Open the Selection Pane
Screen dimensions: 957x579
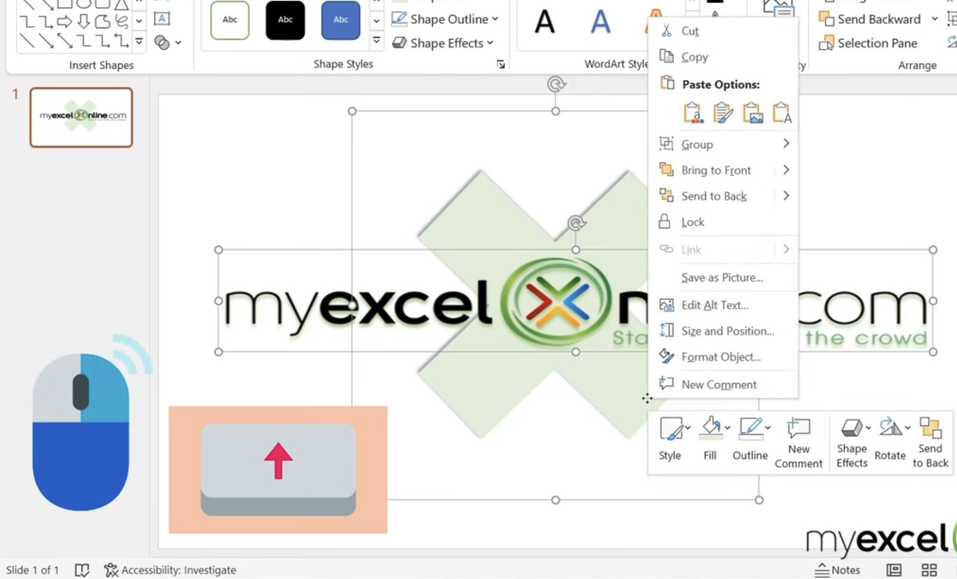(868, 43)
